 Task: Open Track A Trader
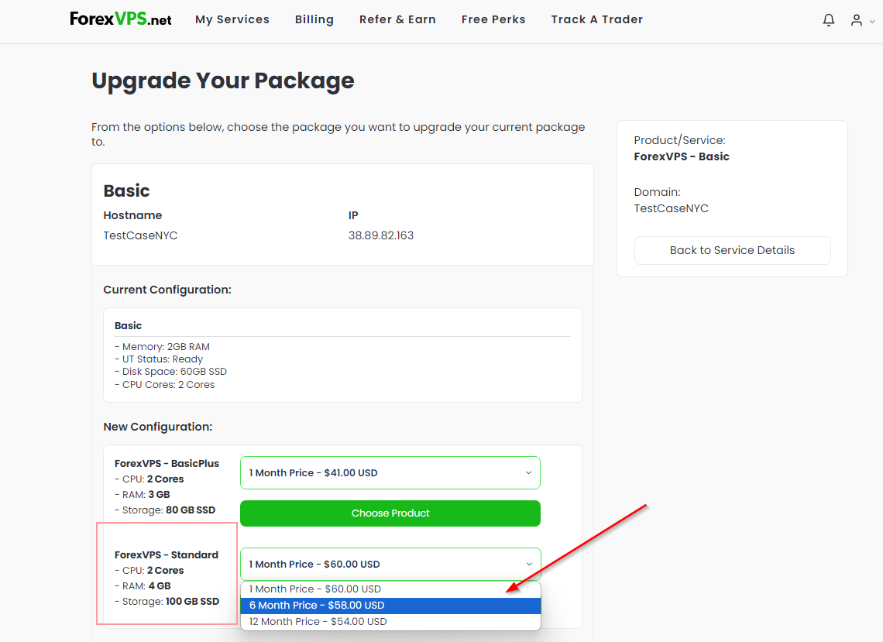click(597, 19)
